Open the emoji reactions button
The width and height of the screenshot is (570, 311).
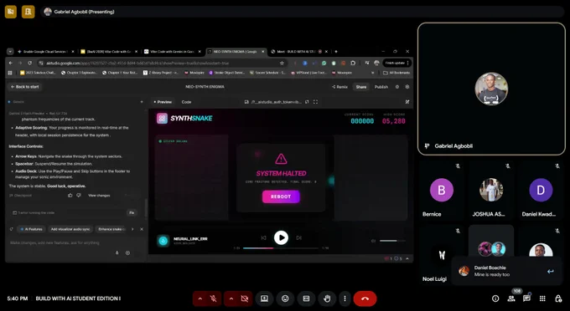(x=285, y=298)
